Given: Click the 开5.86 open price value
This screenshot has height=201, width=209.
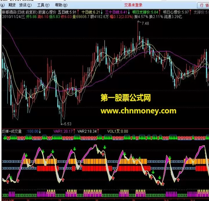Looking at the screenshot, I should point(31,17).
